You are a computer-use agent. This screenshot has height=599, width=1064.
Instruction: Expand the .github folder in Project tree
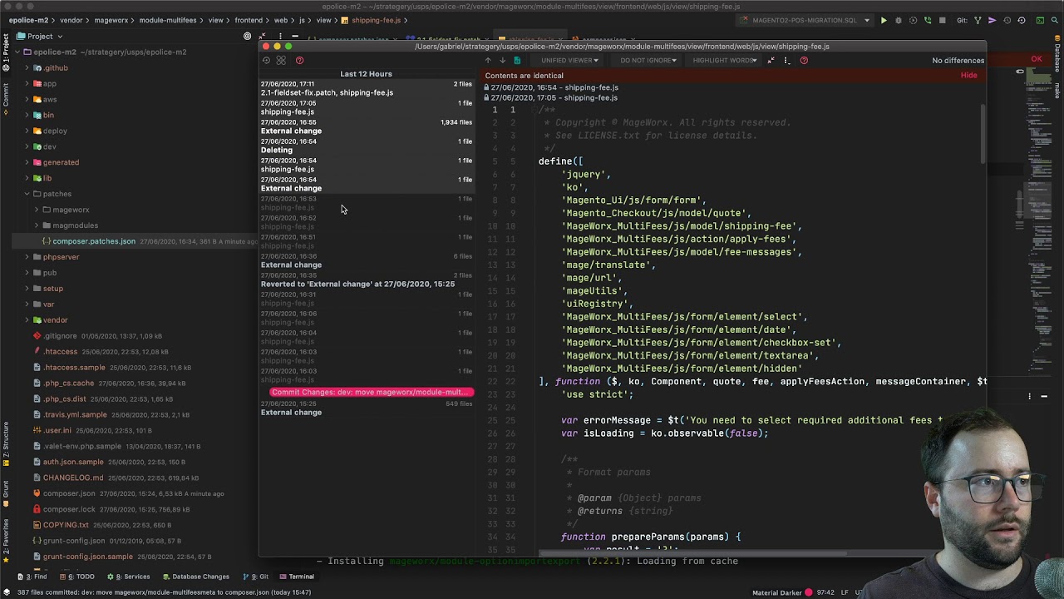(27, 67)
